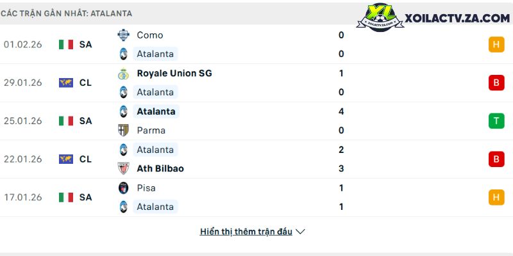Open the Royale Union SG team name
This screenshot has height=256, width=513.
(x=174, y=74)
